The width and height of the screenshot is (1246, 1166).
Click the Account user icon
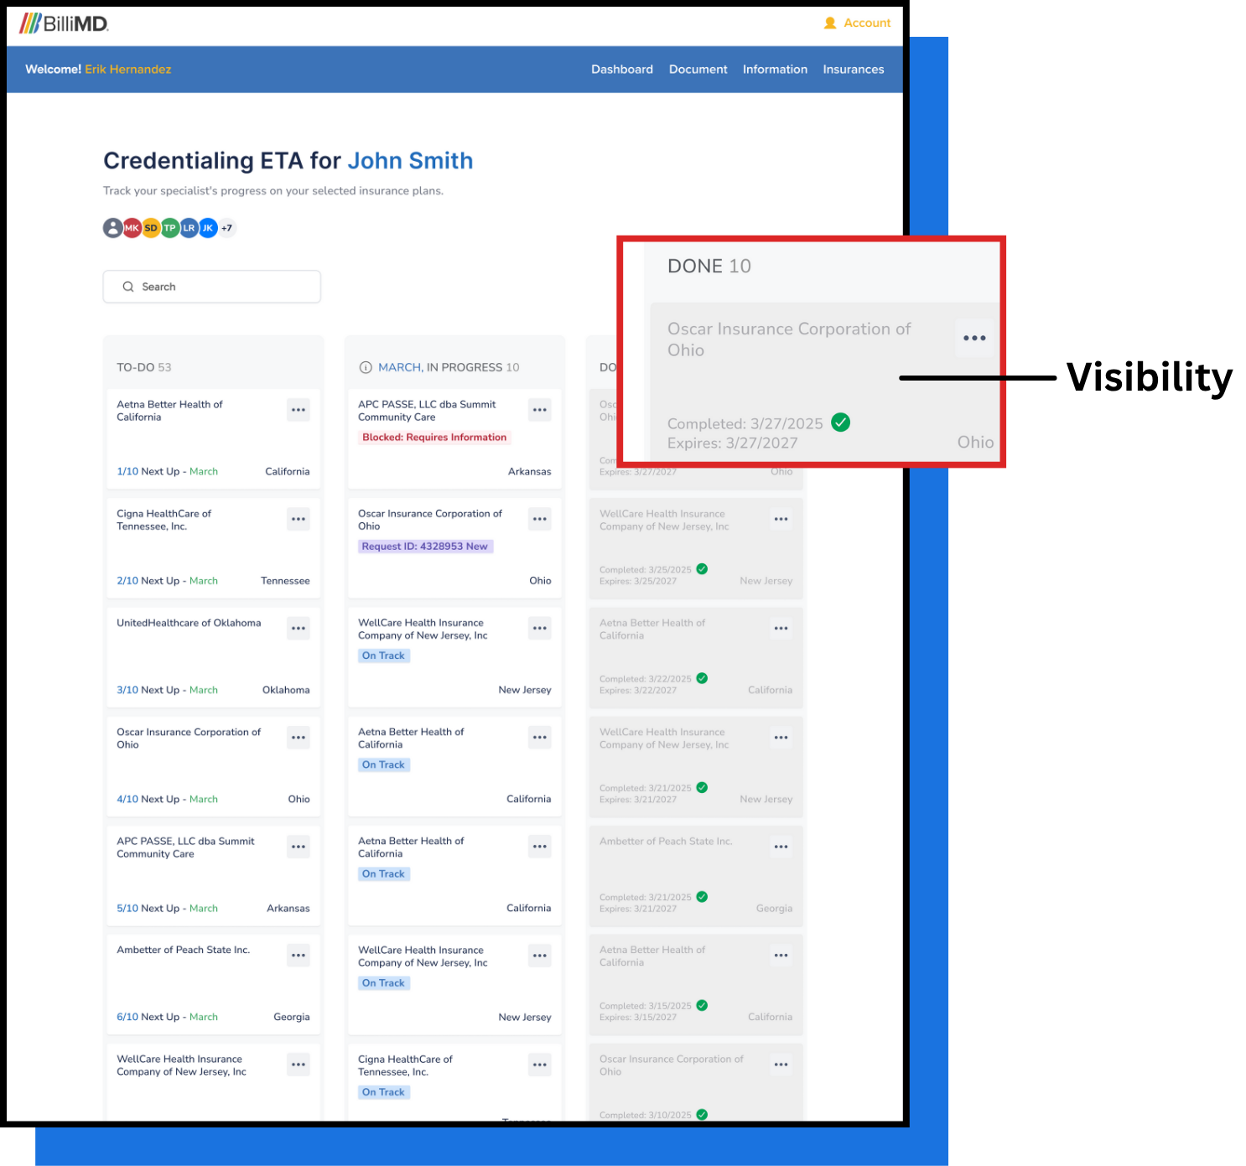pyautogui.click(x=830, y=23)
